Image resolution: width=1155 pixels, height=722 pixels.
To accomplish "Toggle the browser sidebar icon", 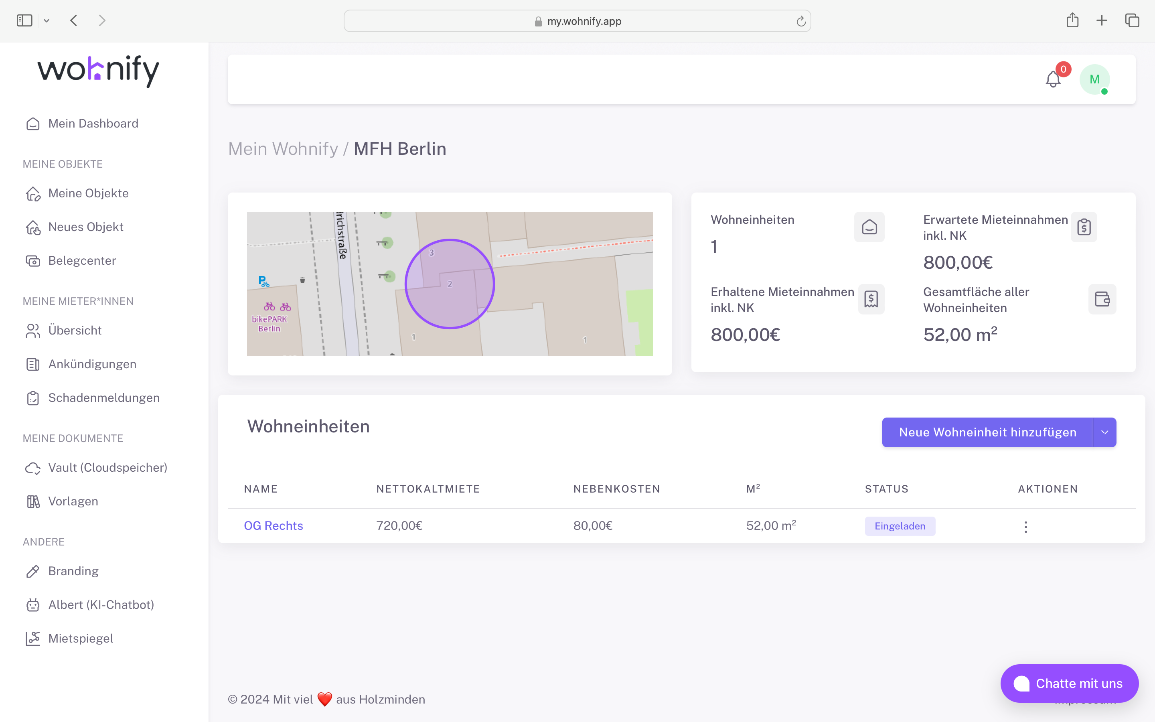I will click(24, 20).
